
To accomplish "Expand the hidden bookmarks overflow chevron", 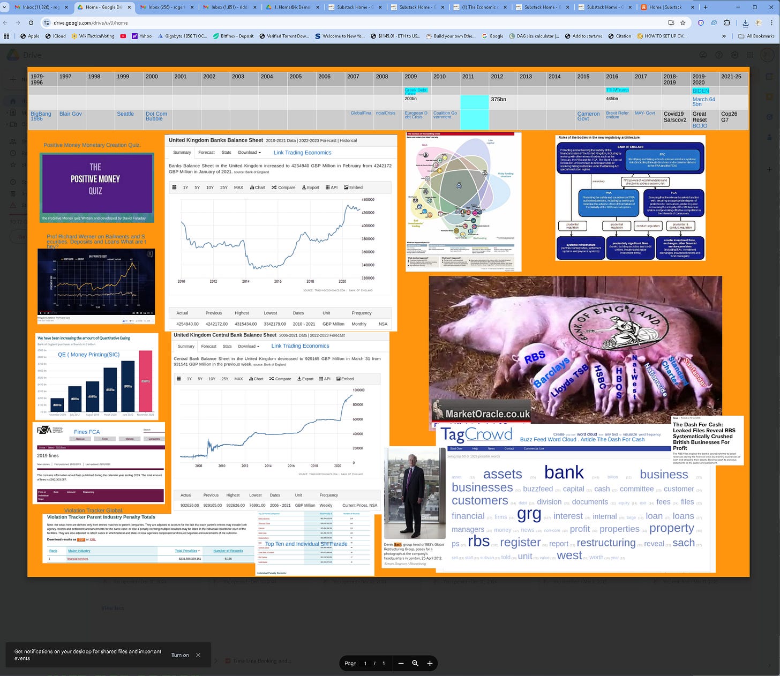I will (x=724, y=36).
